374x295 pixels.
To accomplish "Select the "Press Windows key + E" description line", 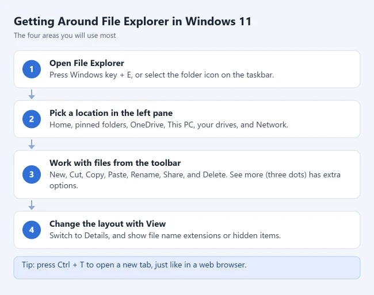I will pyautogui.click(x=162, y=75).
